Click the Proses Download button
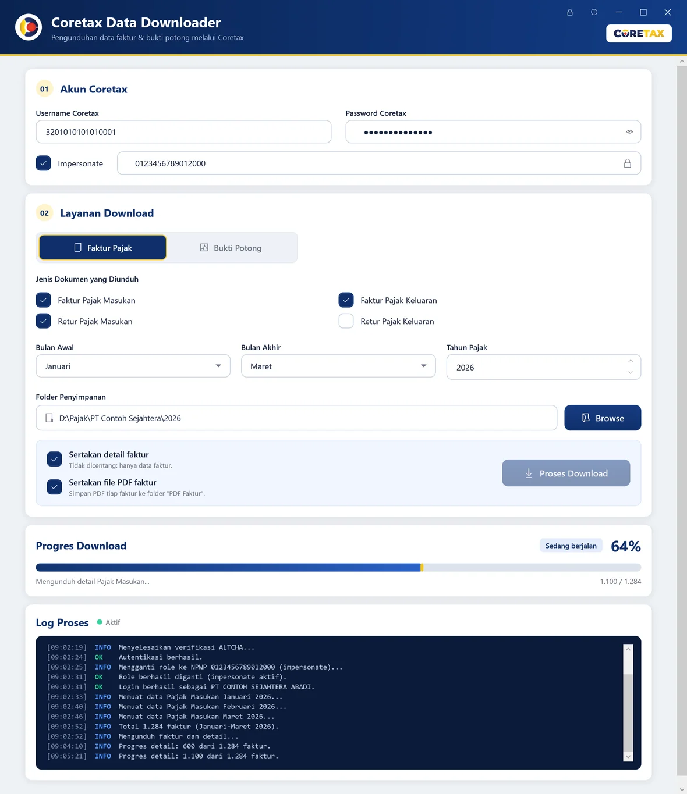 pyautogui.click(x=566, y=473)
